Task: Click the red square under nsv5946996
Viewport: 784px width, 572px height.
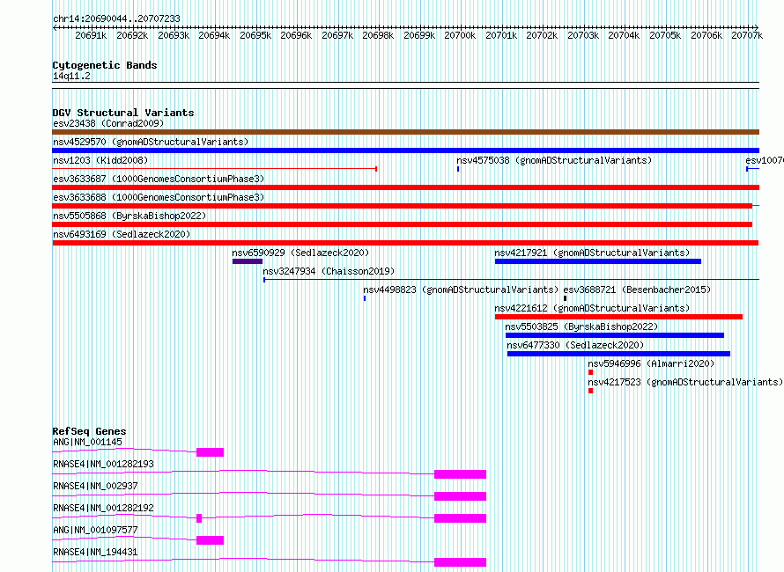Action: coord(590,372)
